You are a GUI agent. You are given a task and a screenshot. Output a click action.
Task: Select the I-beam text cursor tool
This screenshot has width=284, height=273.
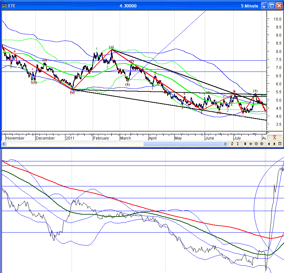pyautogui.click(x=238, y=144)
